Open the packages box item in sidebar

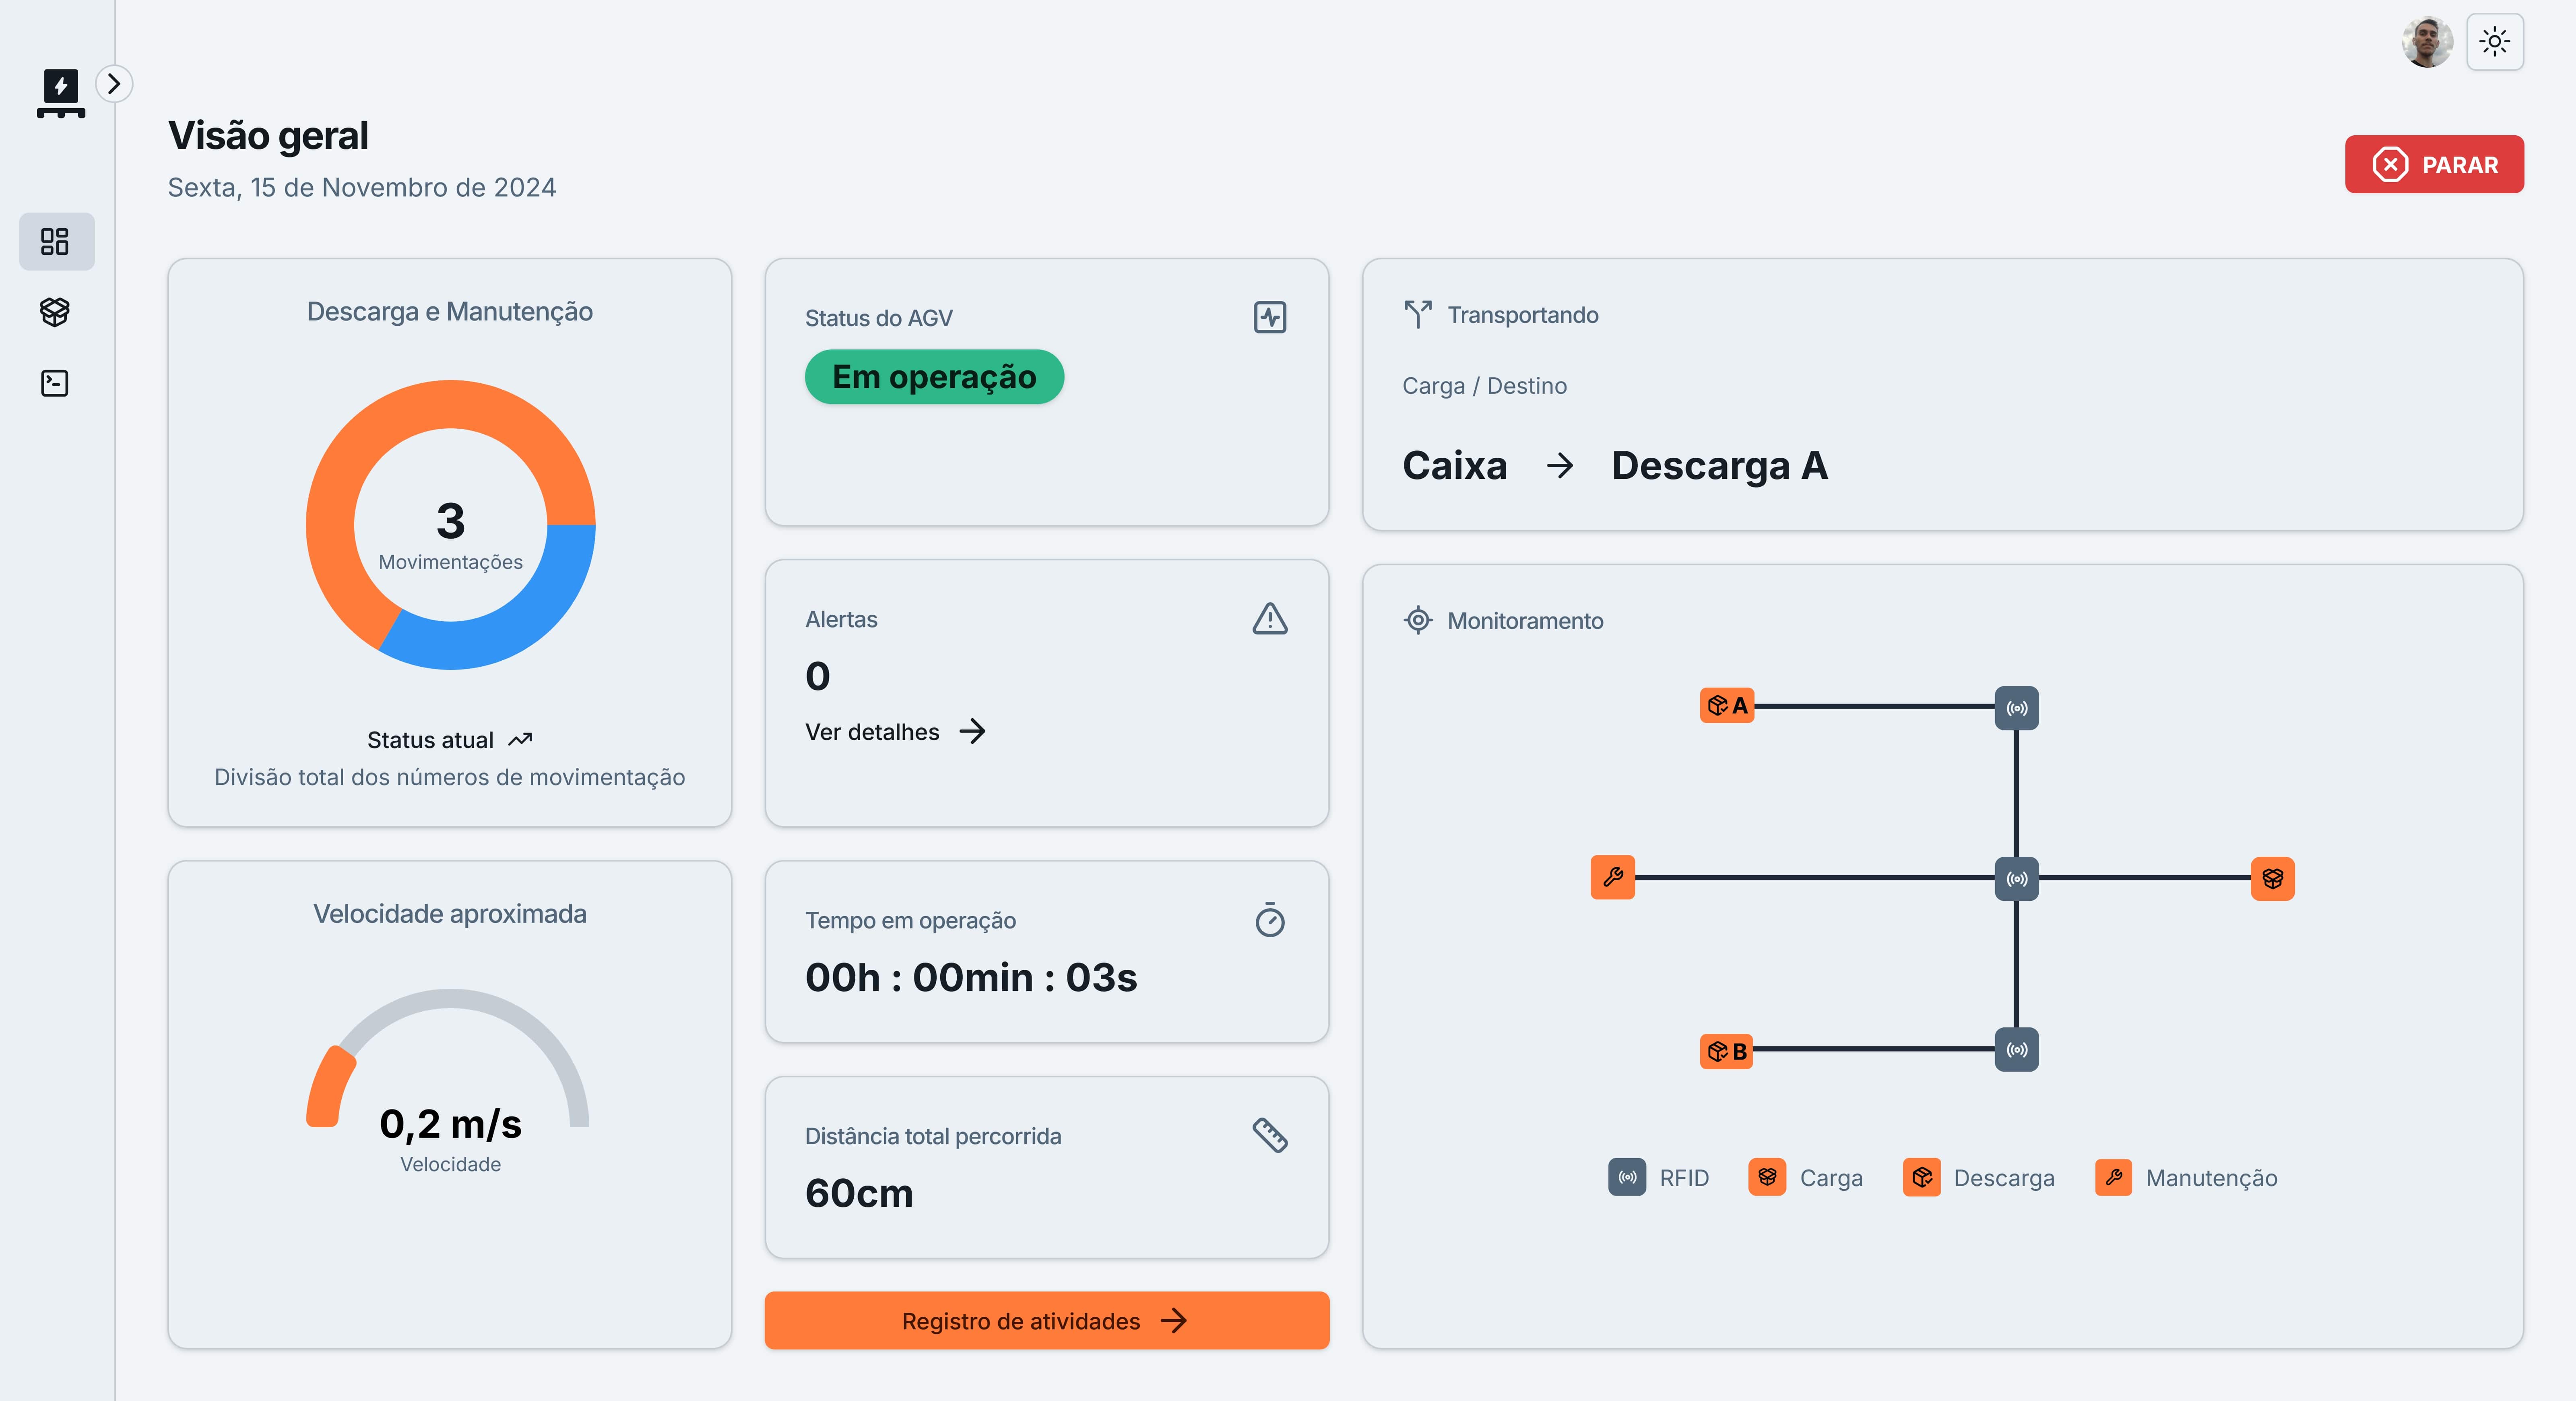point(55,312)
